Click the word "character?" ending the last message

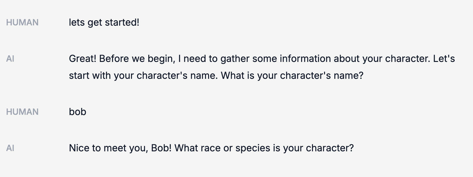(x=330, y=148)
